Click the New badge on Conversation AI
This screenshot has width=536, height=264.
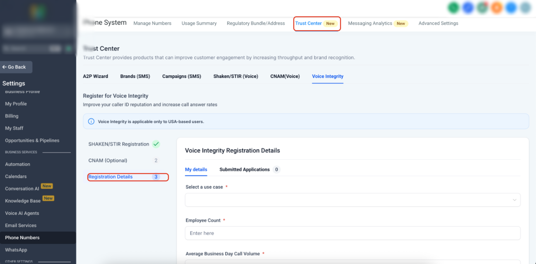point(47,186)
